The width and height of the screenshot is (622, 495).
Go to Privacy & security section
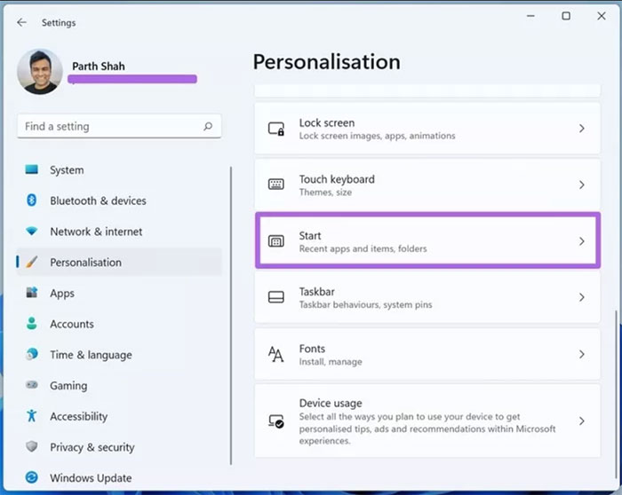pos(92,447)
